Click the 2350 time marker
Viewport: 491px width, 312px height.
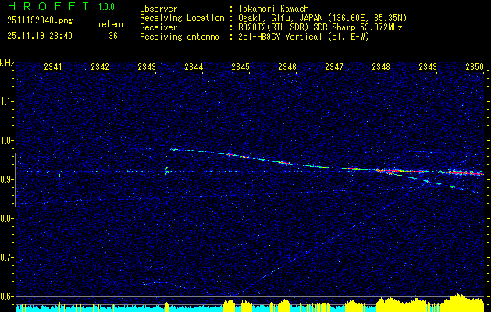tap(475, 66)
